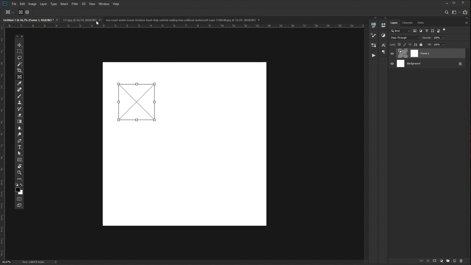Select the Brush tool
This screenshot has height=265, width=471.
[20, 96]
